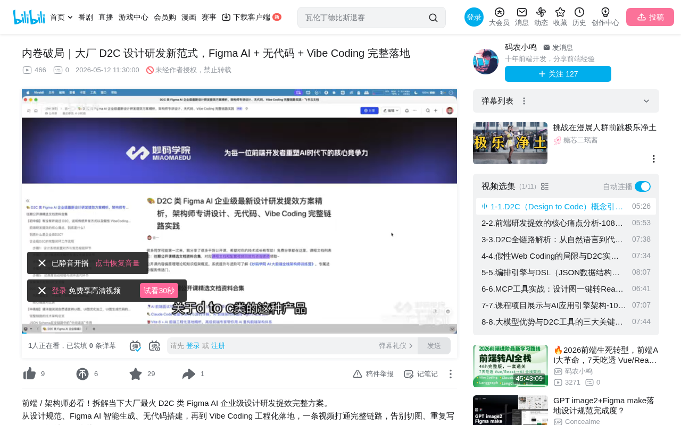Screen dimensions: 681x425
Task: Open 创作中心 lightbulb icon
Action: (x=605, y=12)
